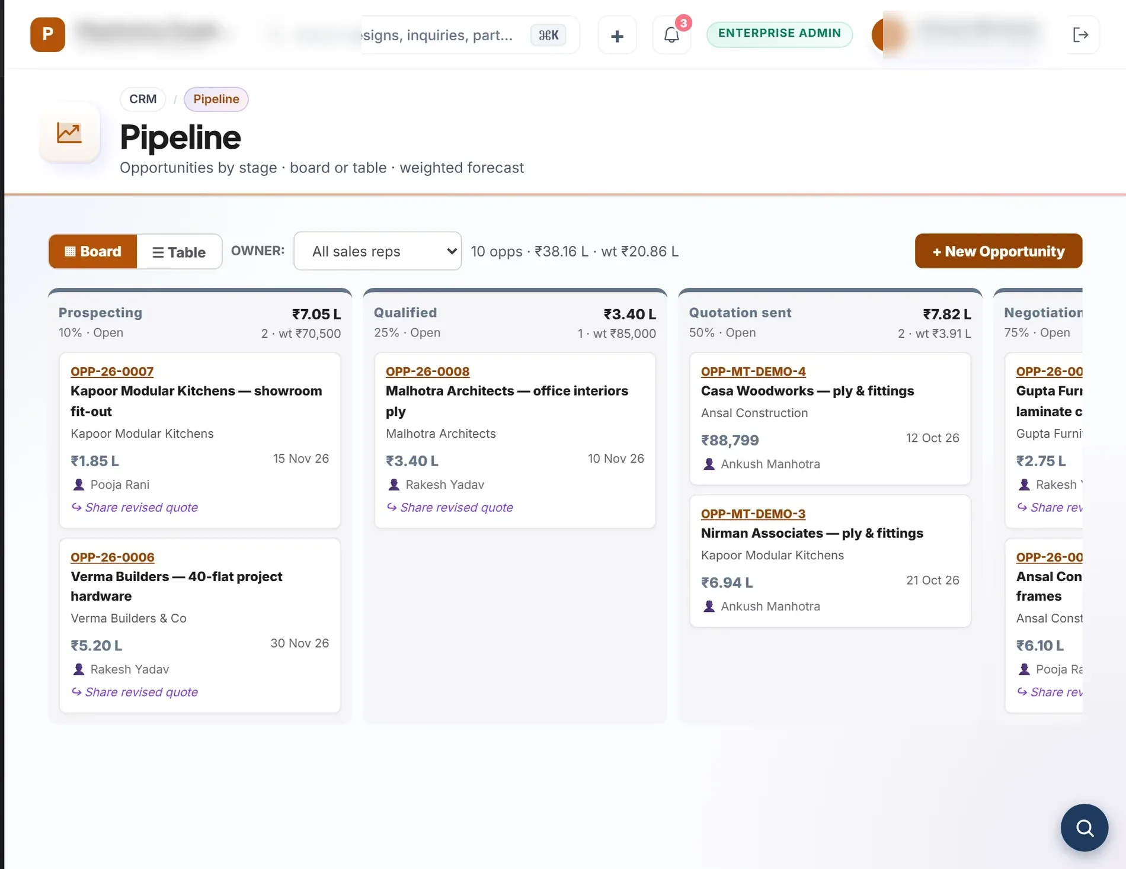1126x869 pixels.
Task: Open opportunity OPP-26-0006
Action: tap(113, 557)
